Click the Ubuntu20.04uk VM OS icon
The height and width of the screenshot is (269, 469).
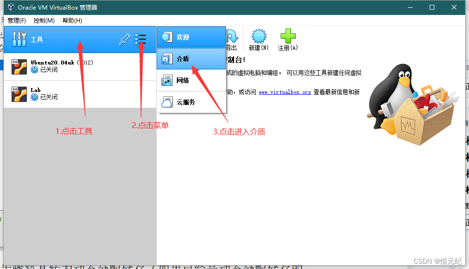19,66
